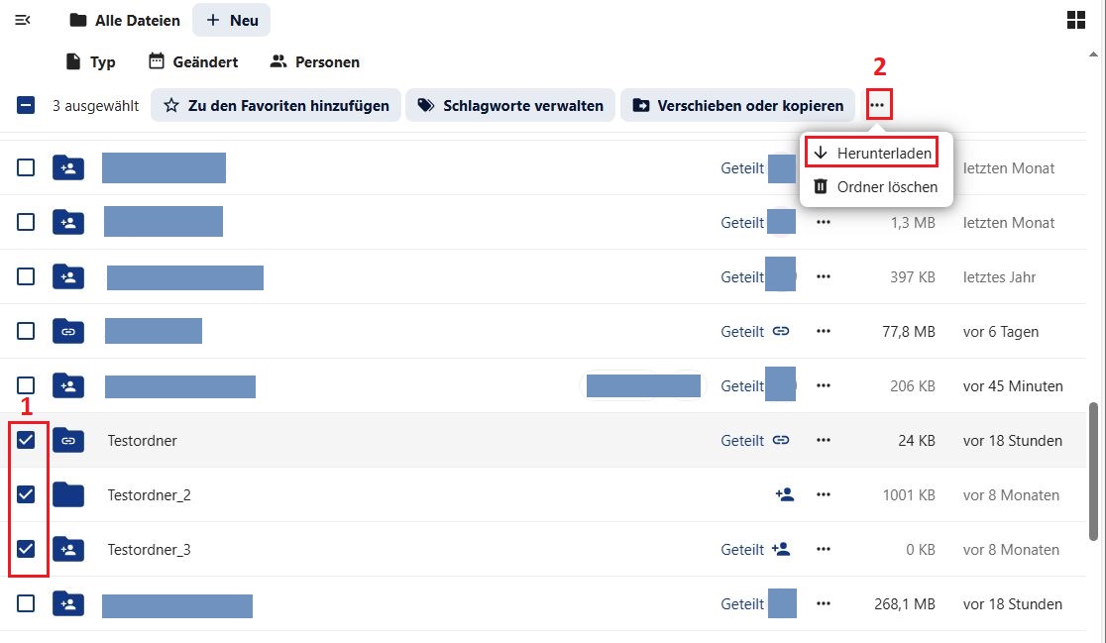Click the Testordner folder icon
Screen dimensions: 1106x643
(x=67, y=440)
